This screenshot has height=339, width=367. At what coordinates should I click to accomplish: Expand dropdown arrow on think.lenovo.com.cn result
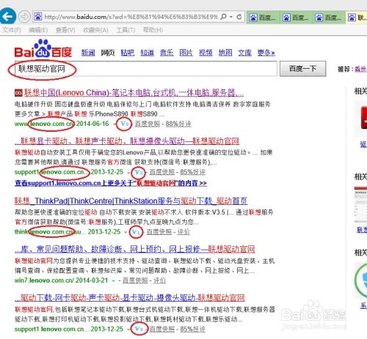(126, 232)
